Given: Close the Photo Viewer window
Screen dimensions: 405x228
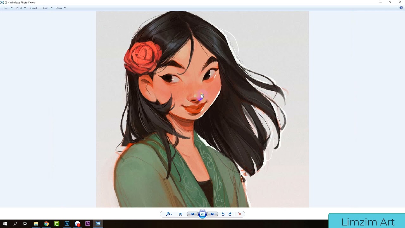Looking at the screenshot, I should tap(400, 2).
